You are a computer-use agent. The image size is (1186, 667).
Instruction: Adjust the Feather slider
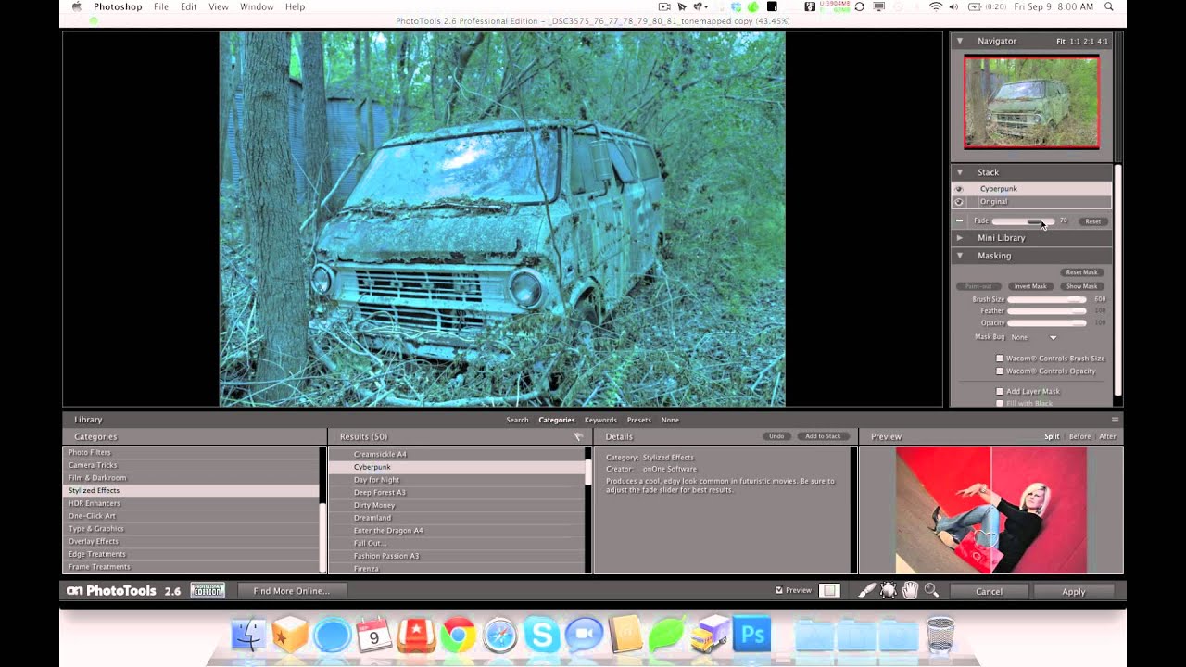point(1047,311)
